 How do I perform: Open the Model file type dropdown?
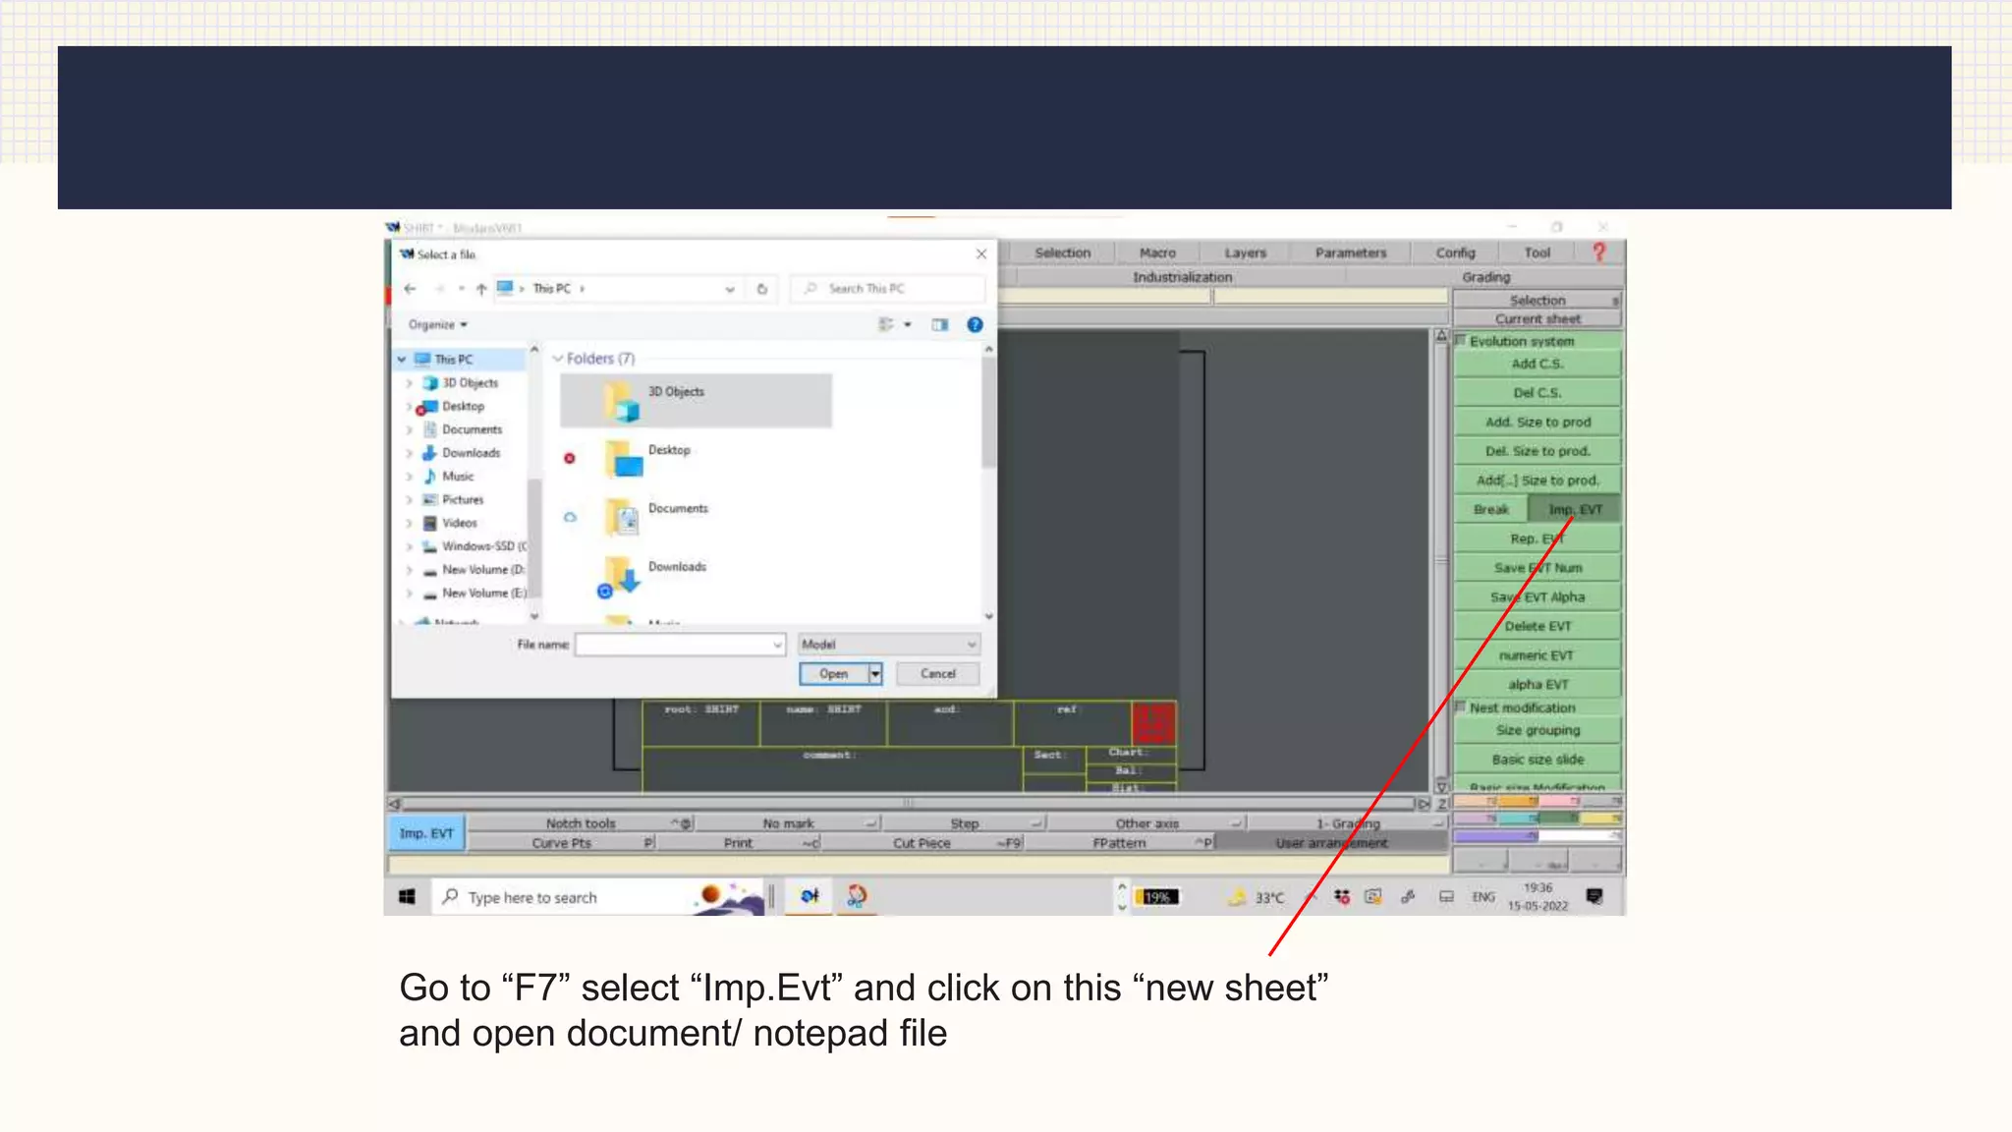[x=888, y=645]
